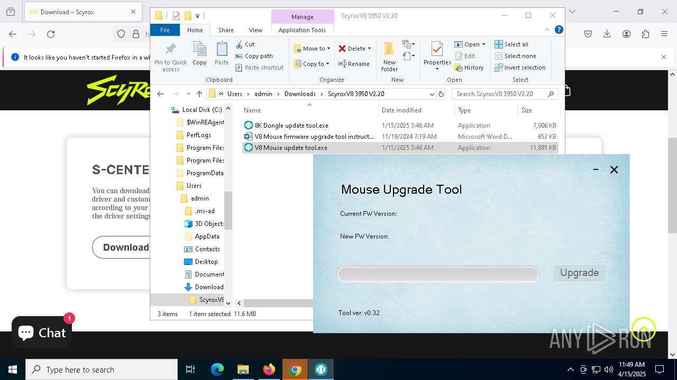
Task: Click Copy path in ribbon
Action: pos(254,56)
